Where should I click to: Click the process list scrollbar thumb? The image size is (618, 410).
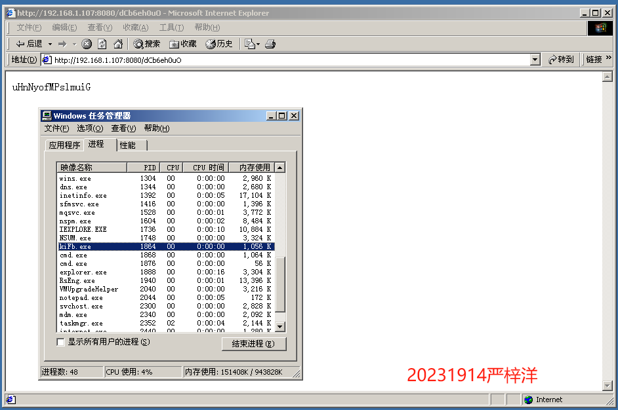tap(280, 284)
